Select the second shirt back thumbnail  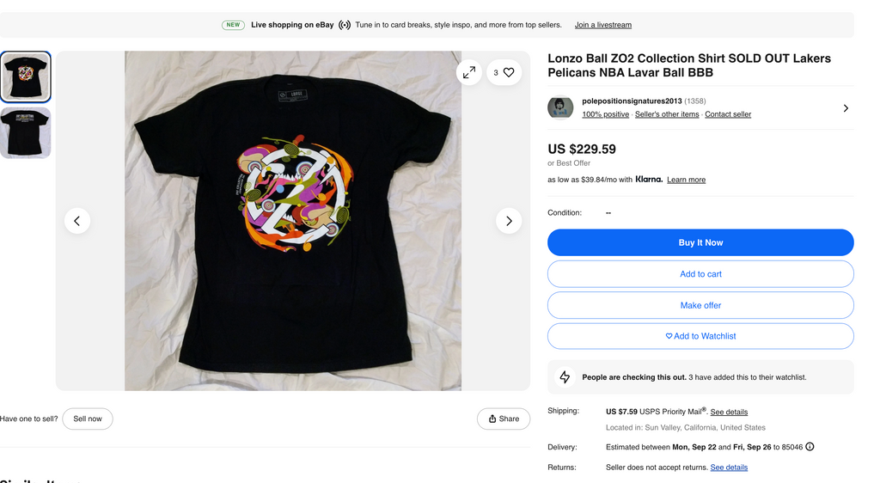click(26, 133)
